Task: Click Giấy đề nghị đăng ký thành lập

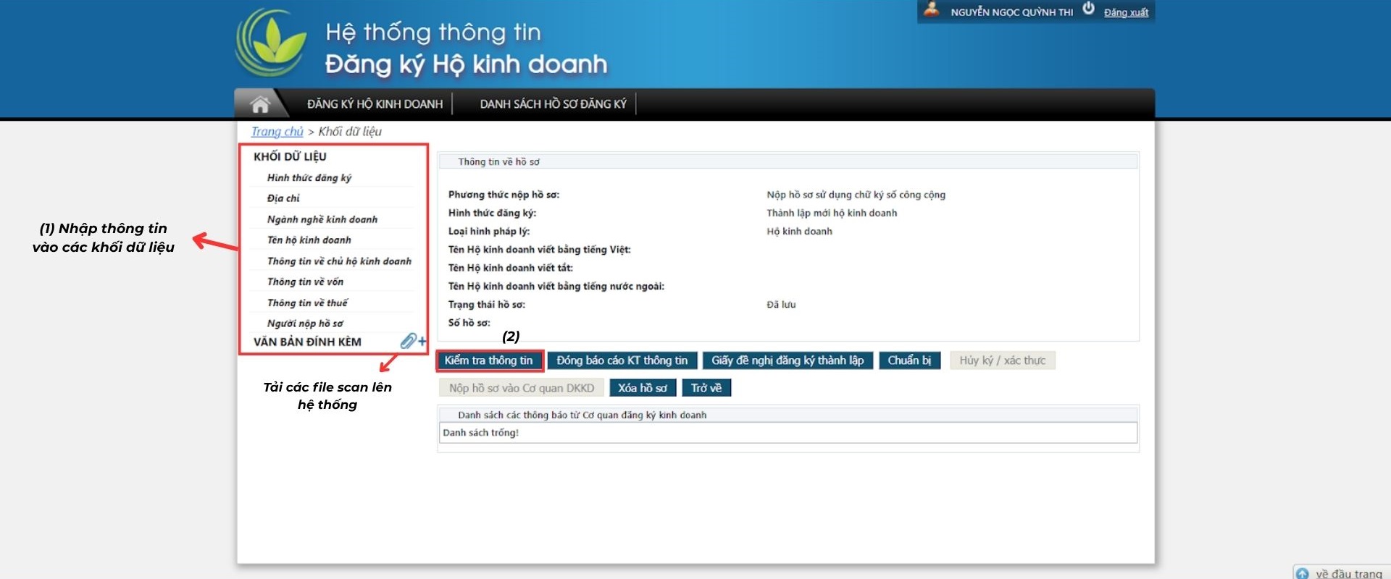Action: (x=788, y=360)
